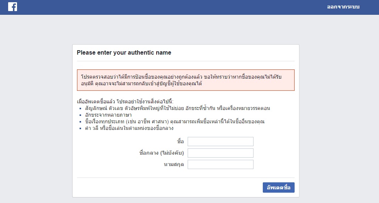
Task: Click the square bullet beside คำ วลี
Action: 80,128
